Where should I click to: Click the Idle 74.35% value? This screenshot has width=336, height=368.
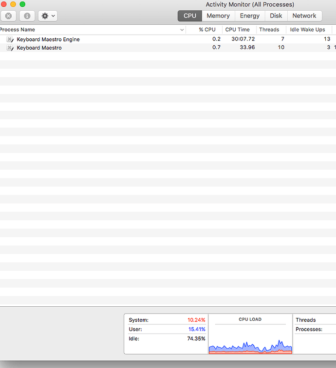(196, 339)
